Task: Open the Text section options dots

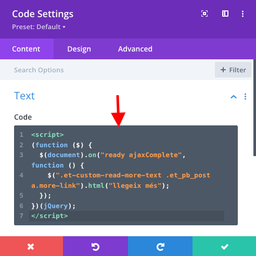Action: 245,97
